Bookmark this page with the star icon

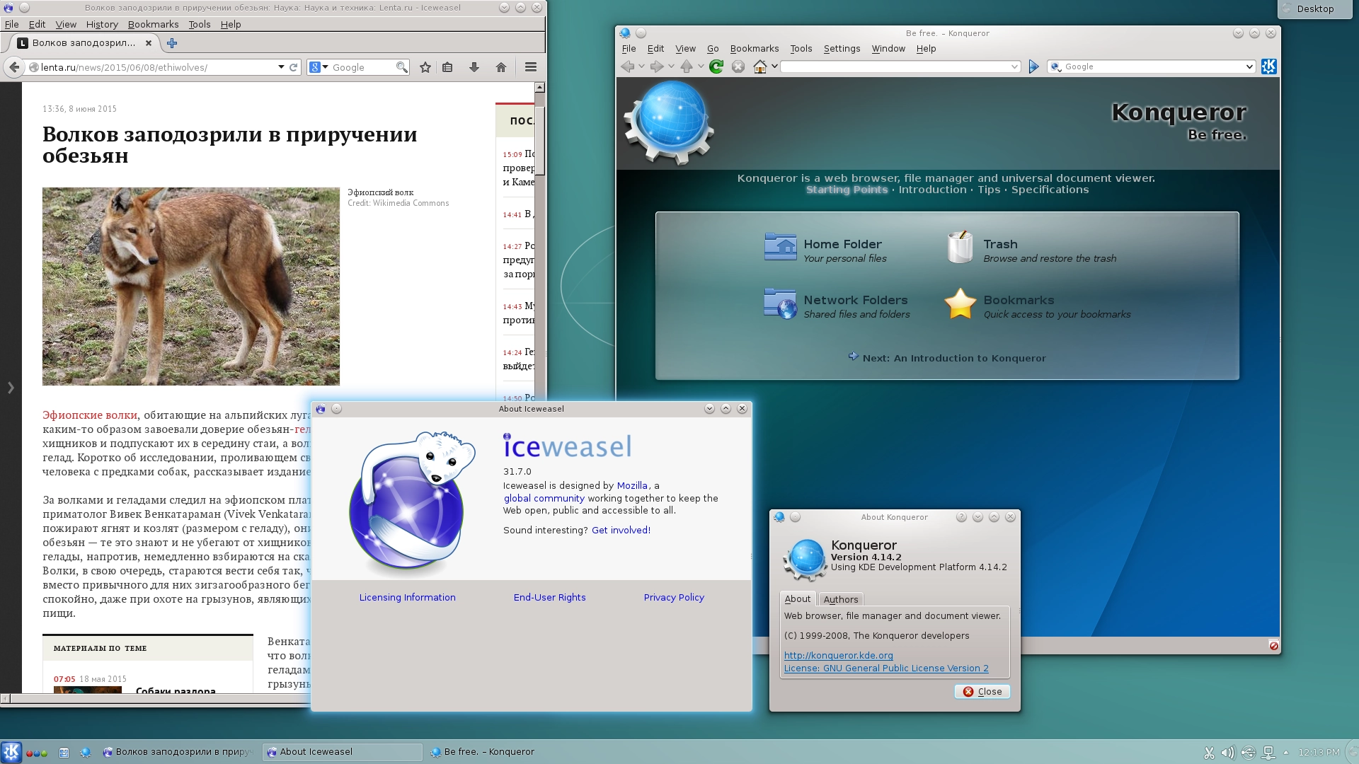point(425,67)
